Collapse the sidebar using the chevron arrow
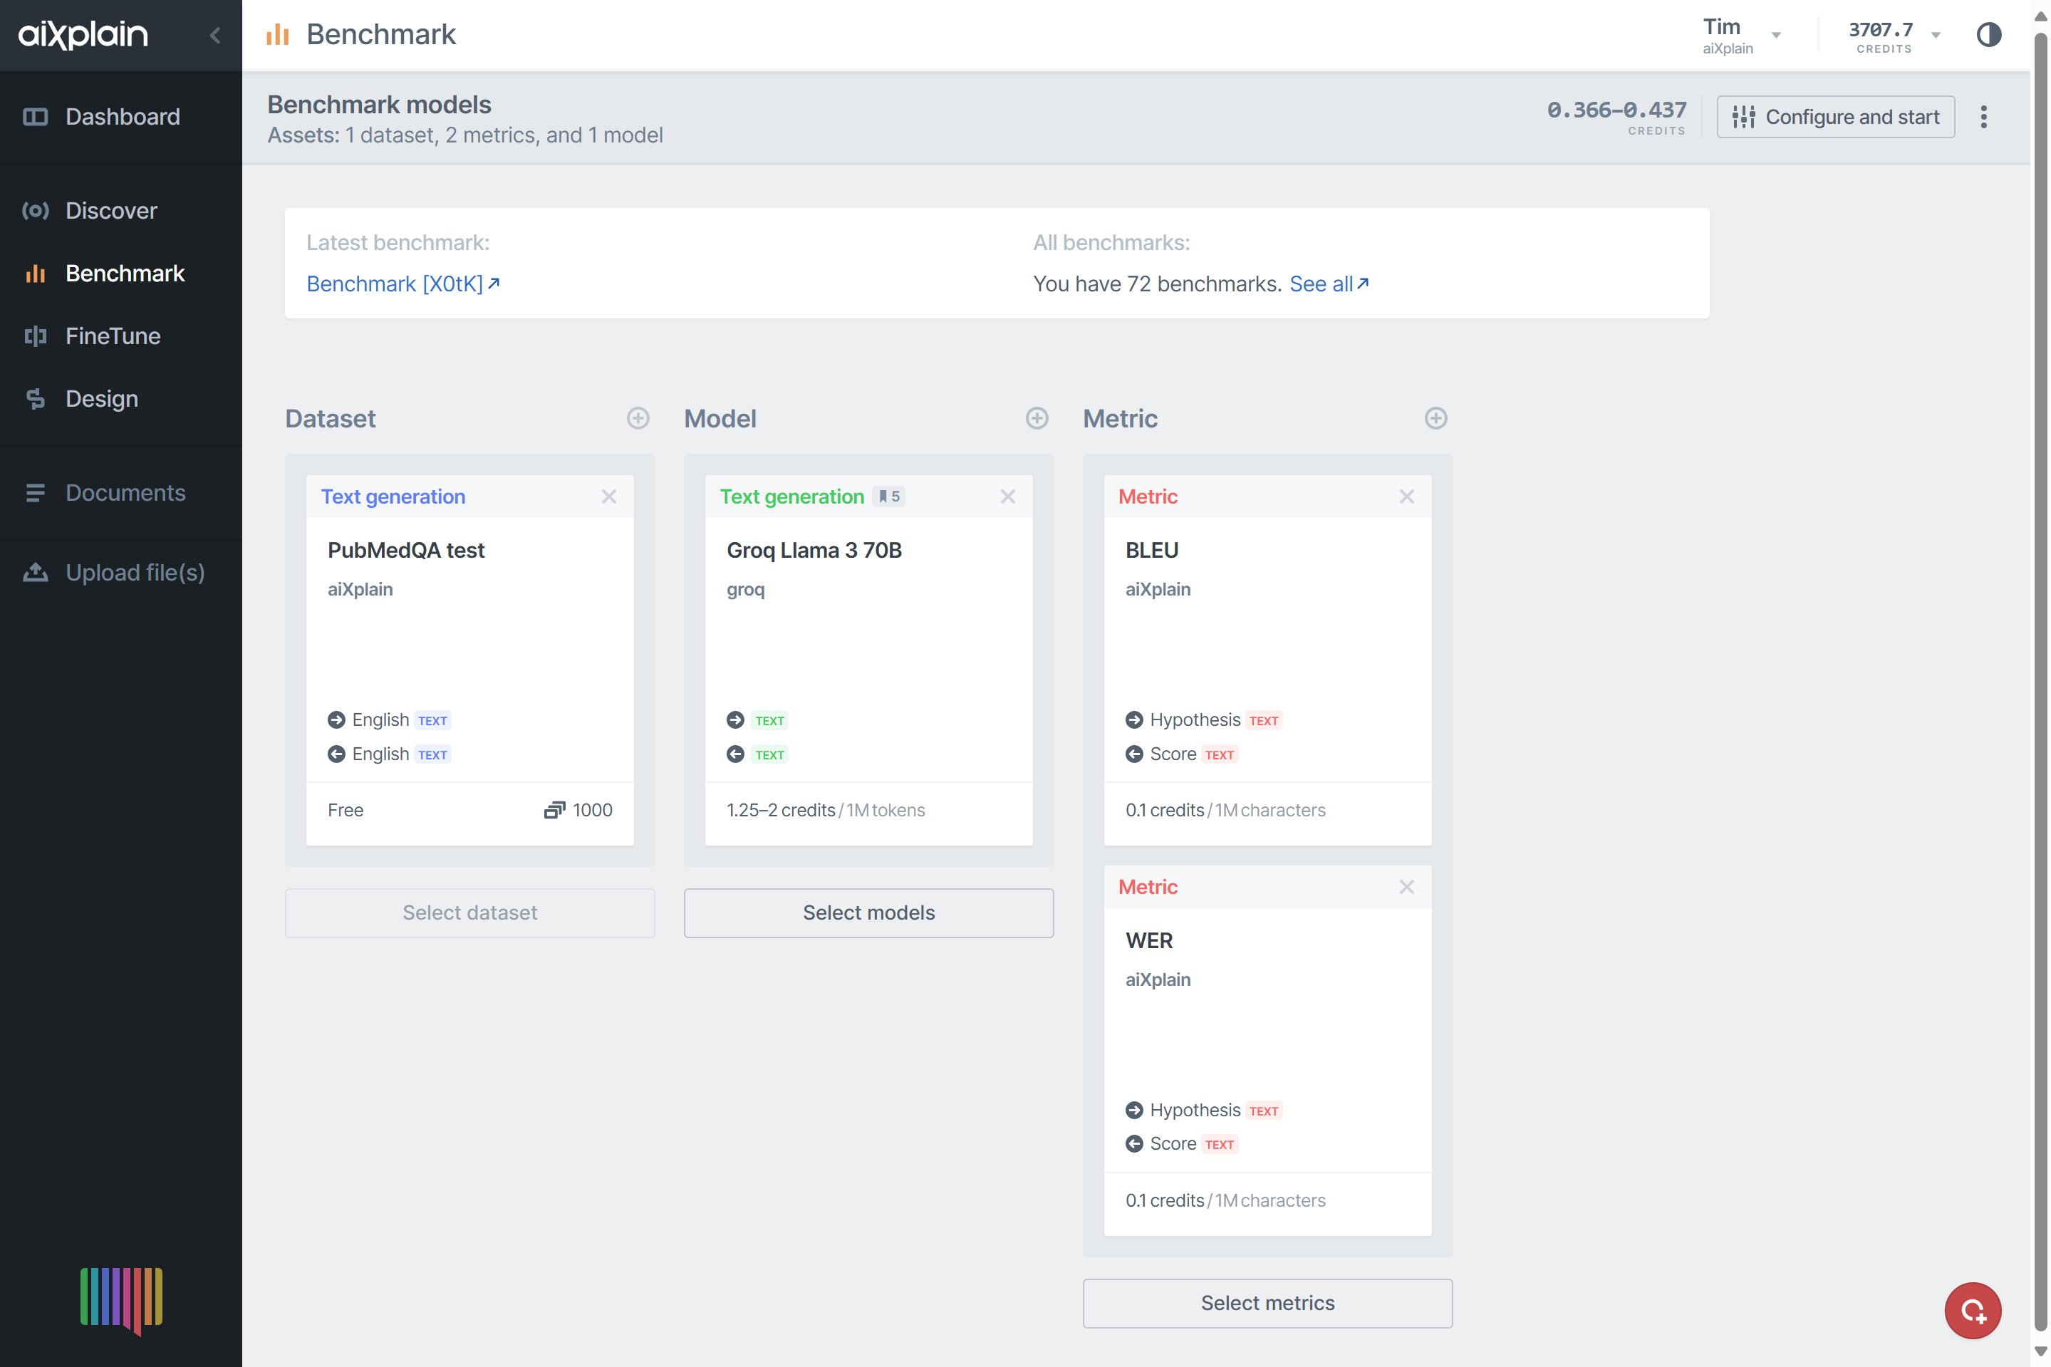This screenshot has height=1367, width=2051. pos(215,35)
